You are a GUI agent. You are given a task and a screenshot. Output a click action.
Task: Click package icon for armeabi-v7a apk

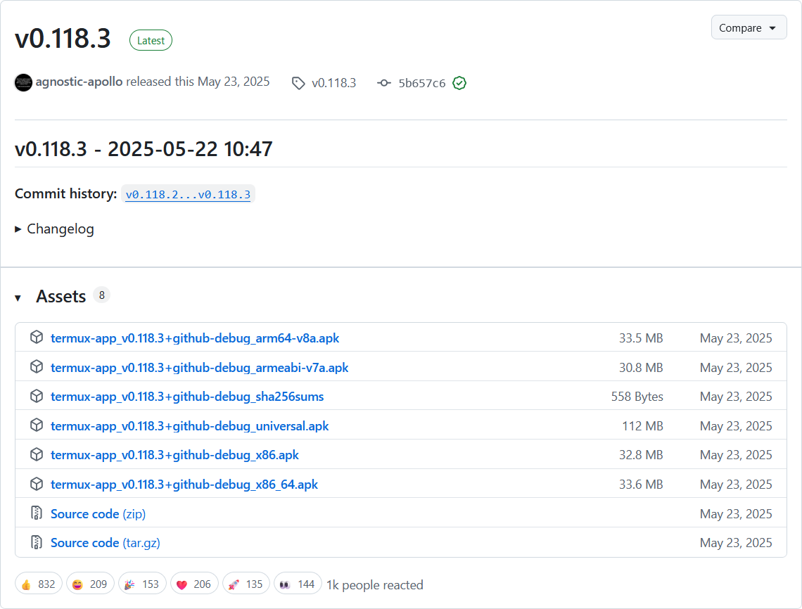37,366
